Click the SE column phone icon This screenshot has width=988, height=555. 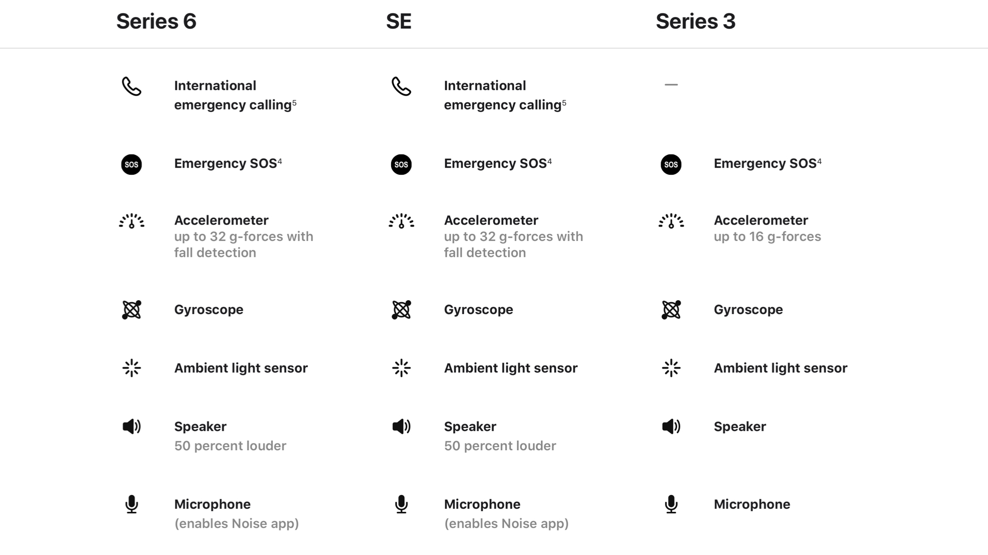pyautogui.click(x=401, y=86)
